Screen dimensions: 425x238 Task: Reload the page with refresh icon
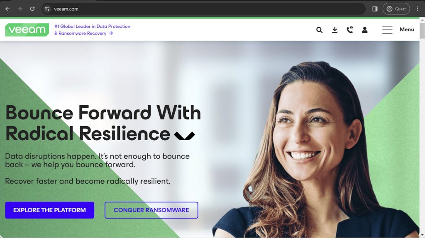(32, 9)
